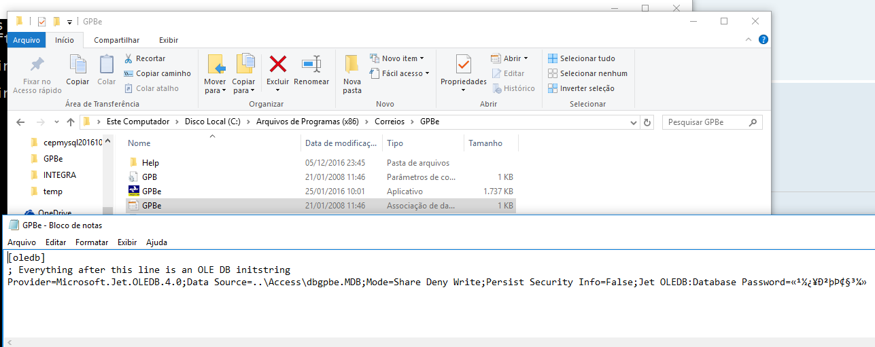Viewport: 875px width, 347px height.
Task: Click Selecionar tudo
Action: pyautogui.click(x=581, y=58)
